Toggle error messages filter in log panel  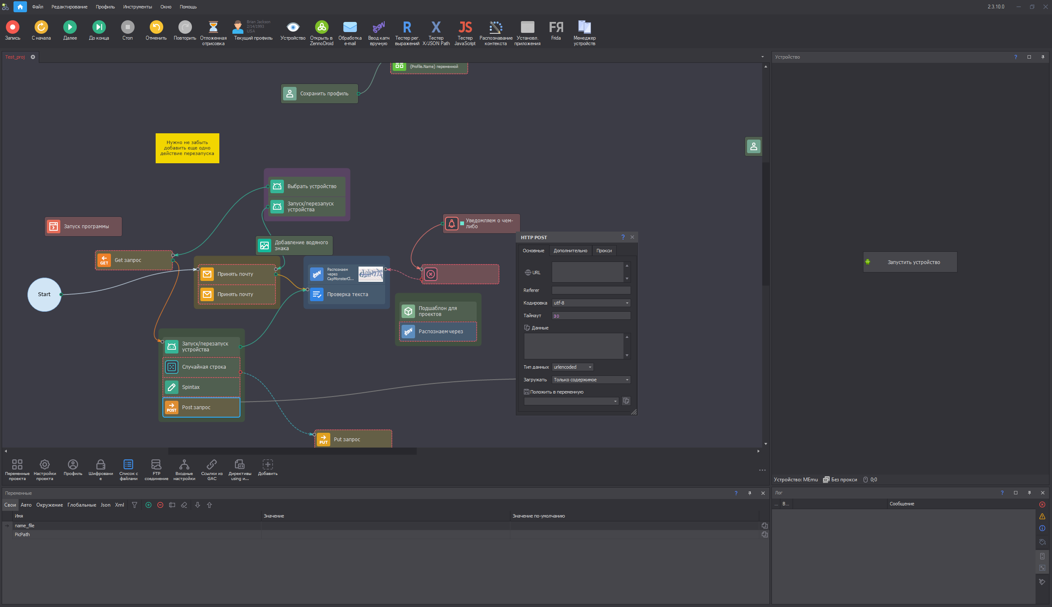click(x=1042, y=504)
